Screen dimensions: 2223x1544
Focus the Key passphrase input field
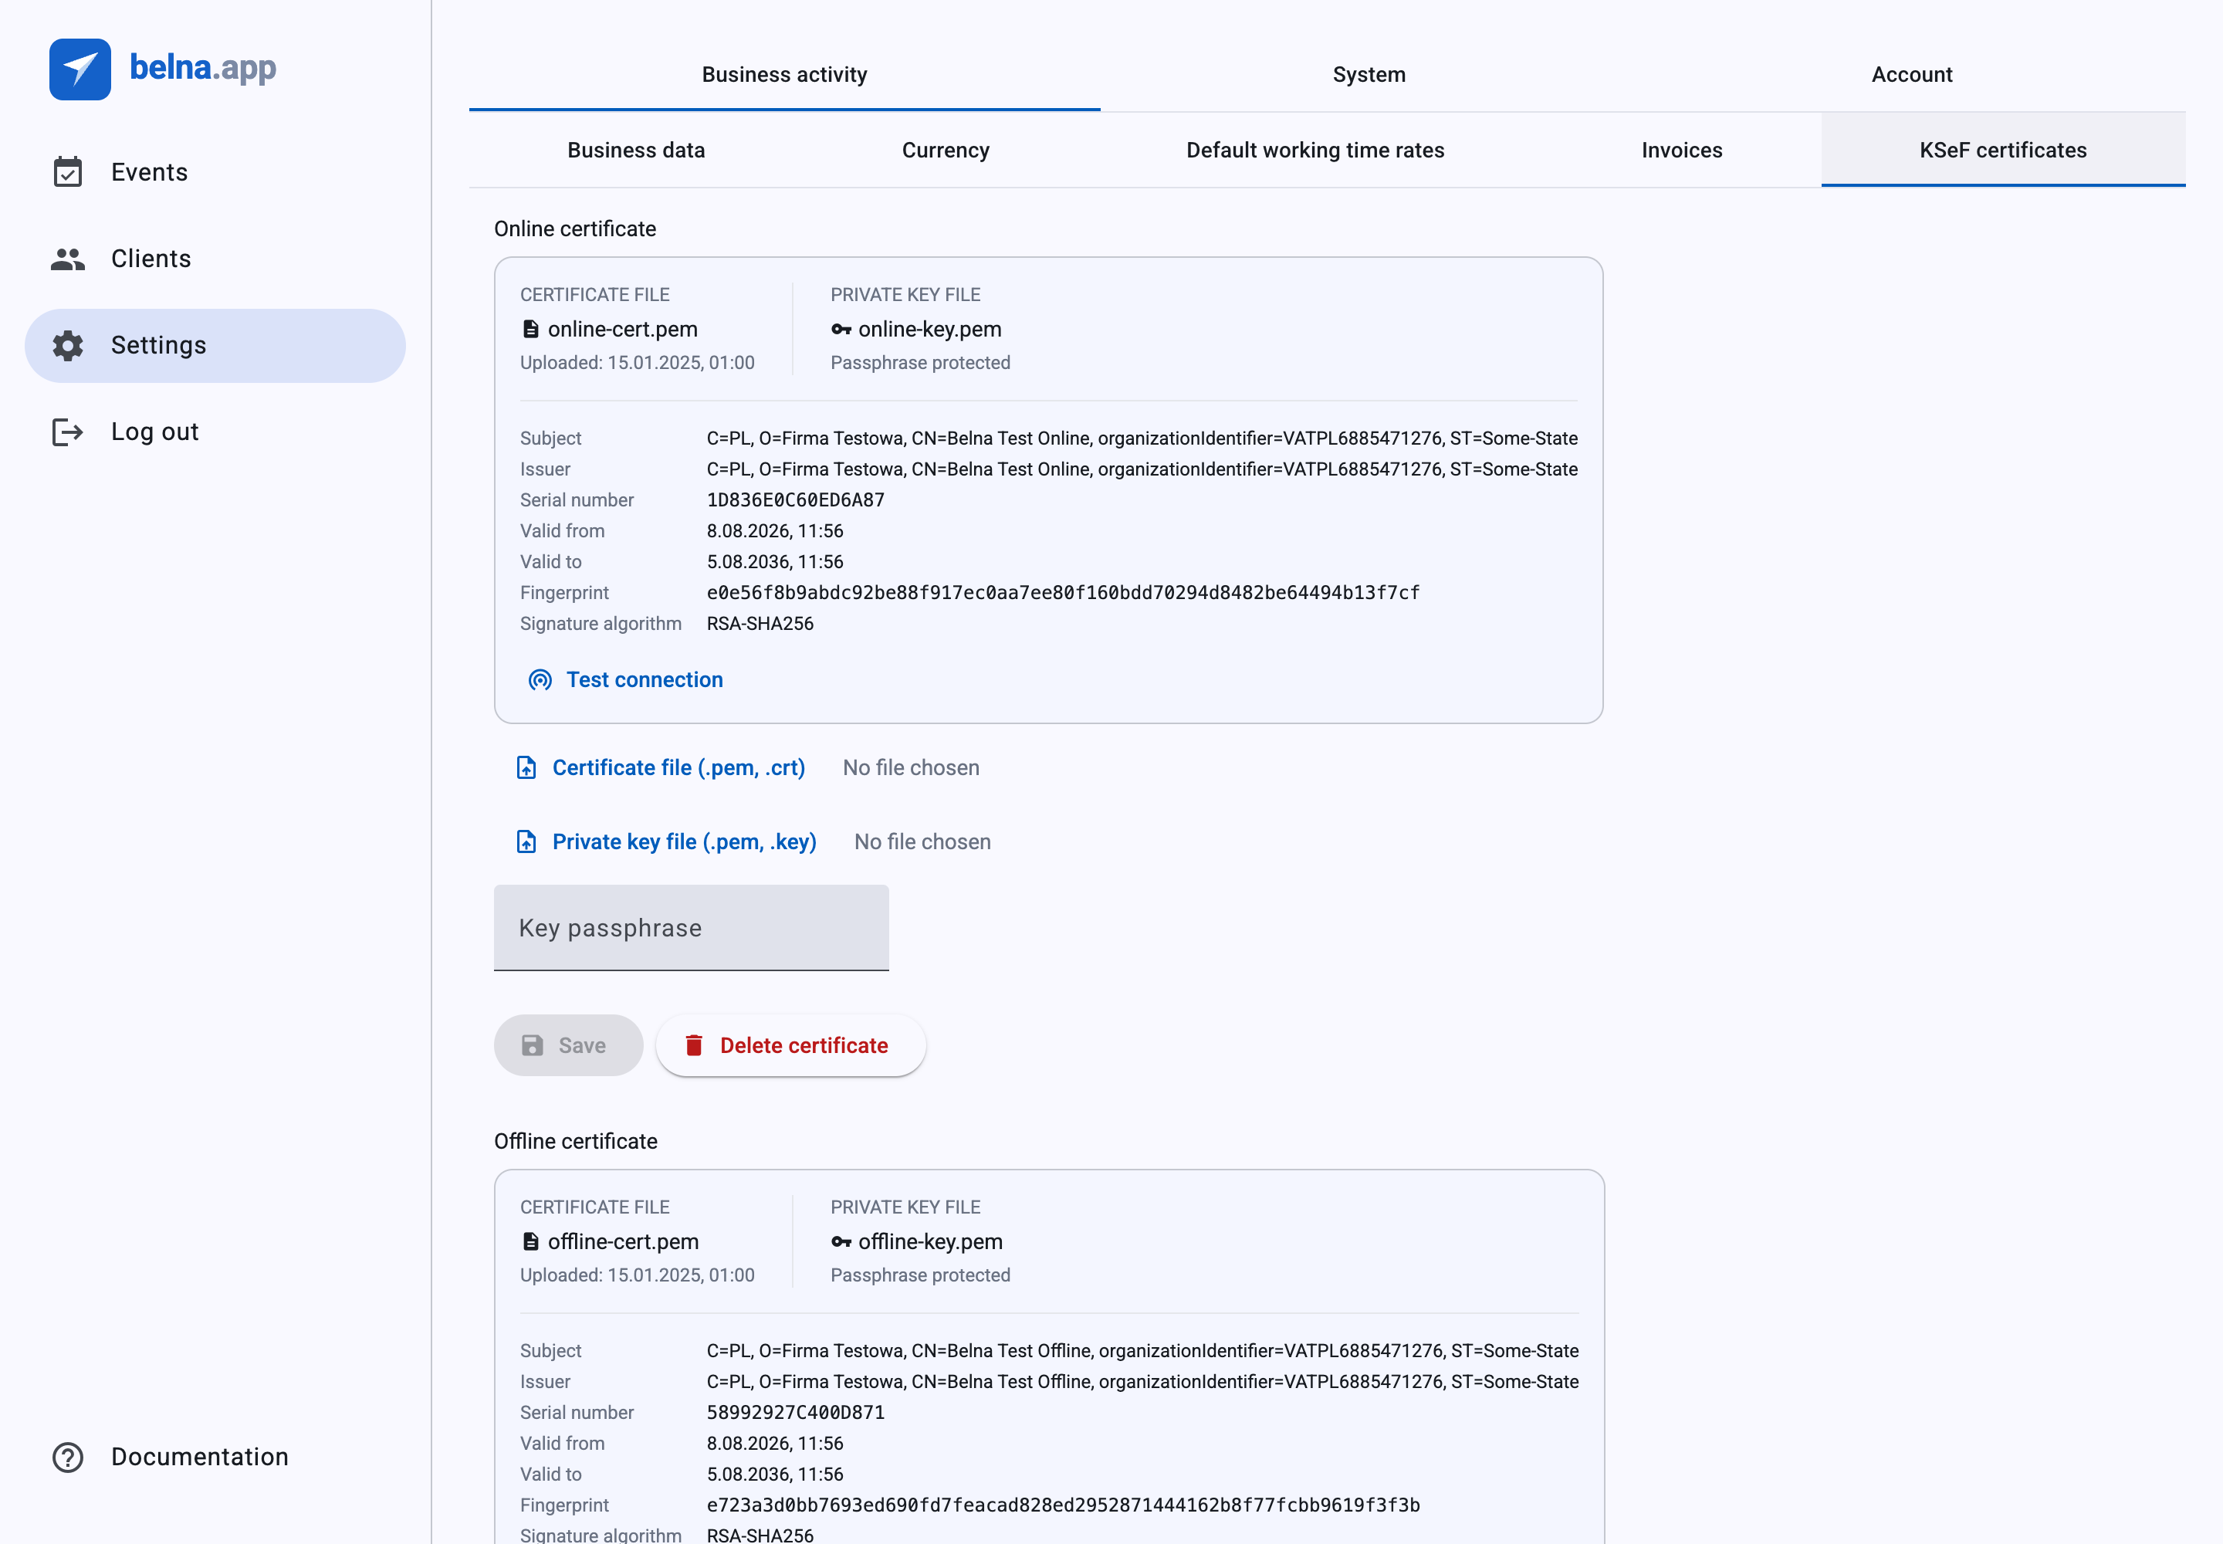click(692, 928)
